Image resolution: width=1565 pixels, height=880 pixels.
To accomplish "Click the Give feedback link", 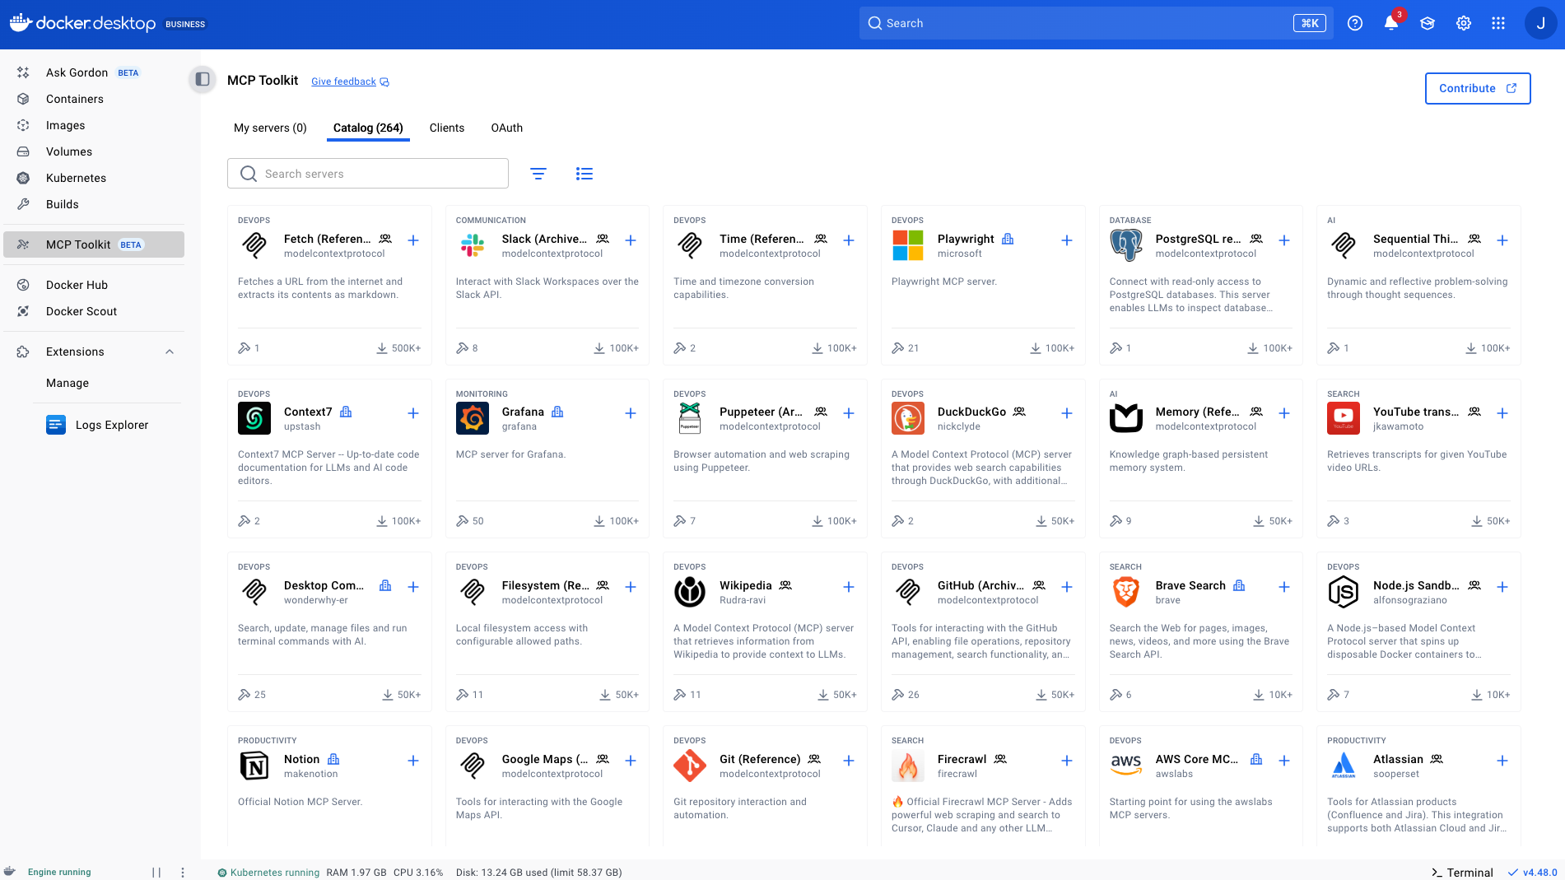I will pos(343,81).
